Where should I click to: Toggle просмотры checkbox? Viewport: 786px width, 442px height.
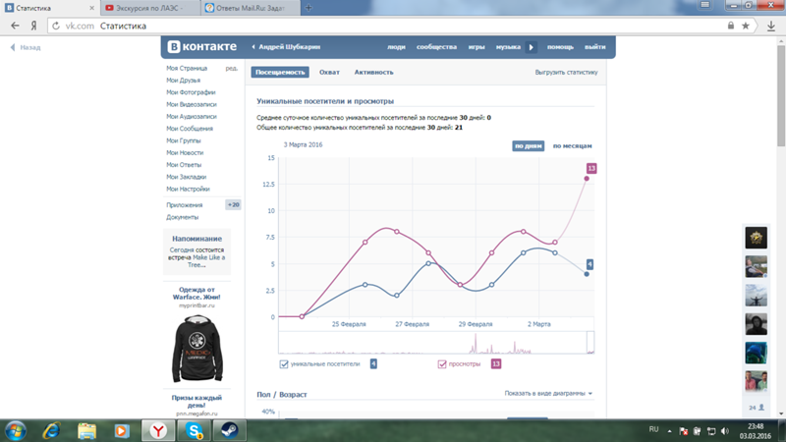point(441,364)
